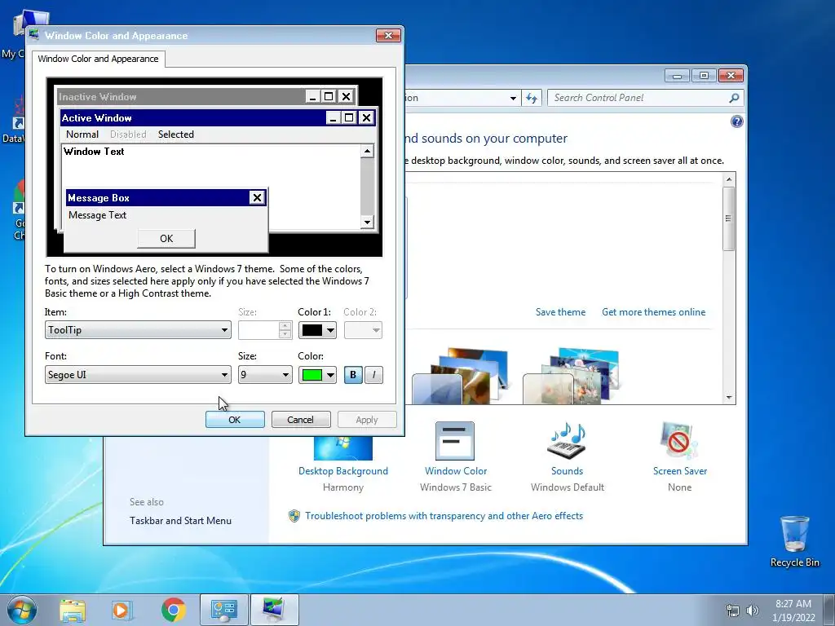The image size is (835, 626).
Task: Click themes list scroll up arrow
Action: click(729, 179)
